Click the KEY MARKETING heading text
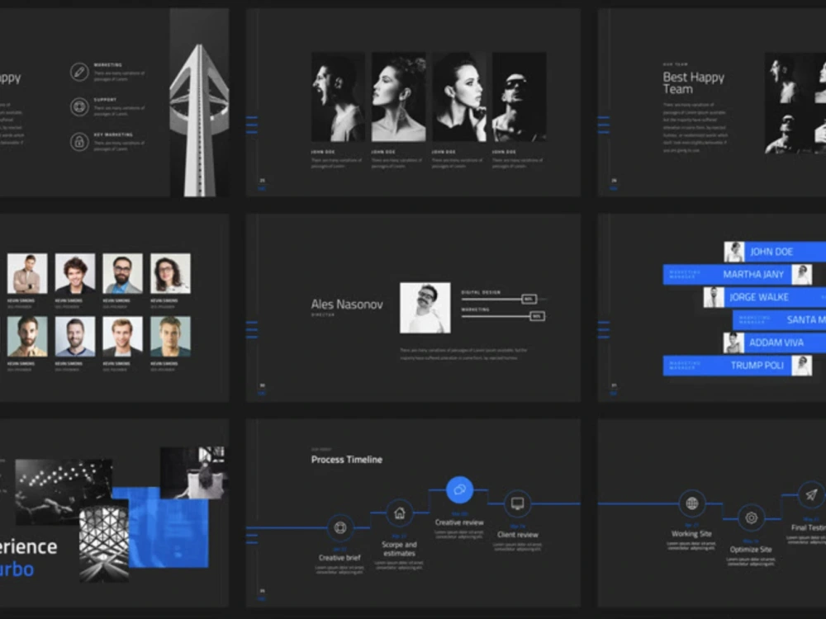The height and width of the screenshot is (619, 826). point(113,135)
